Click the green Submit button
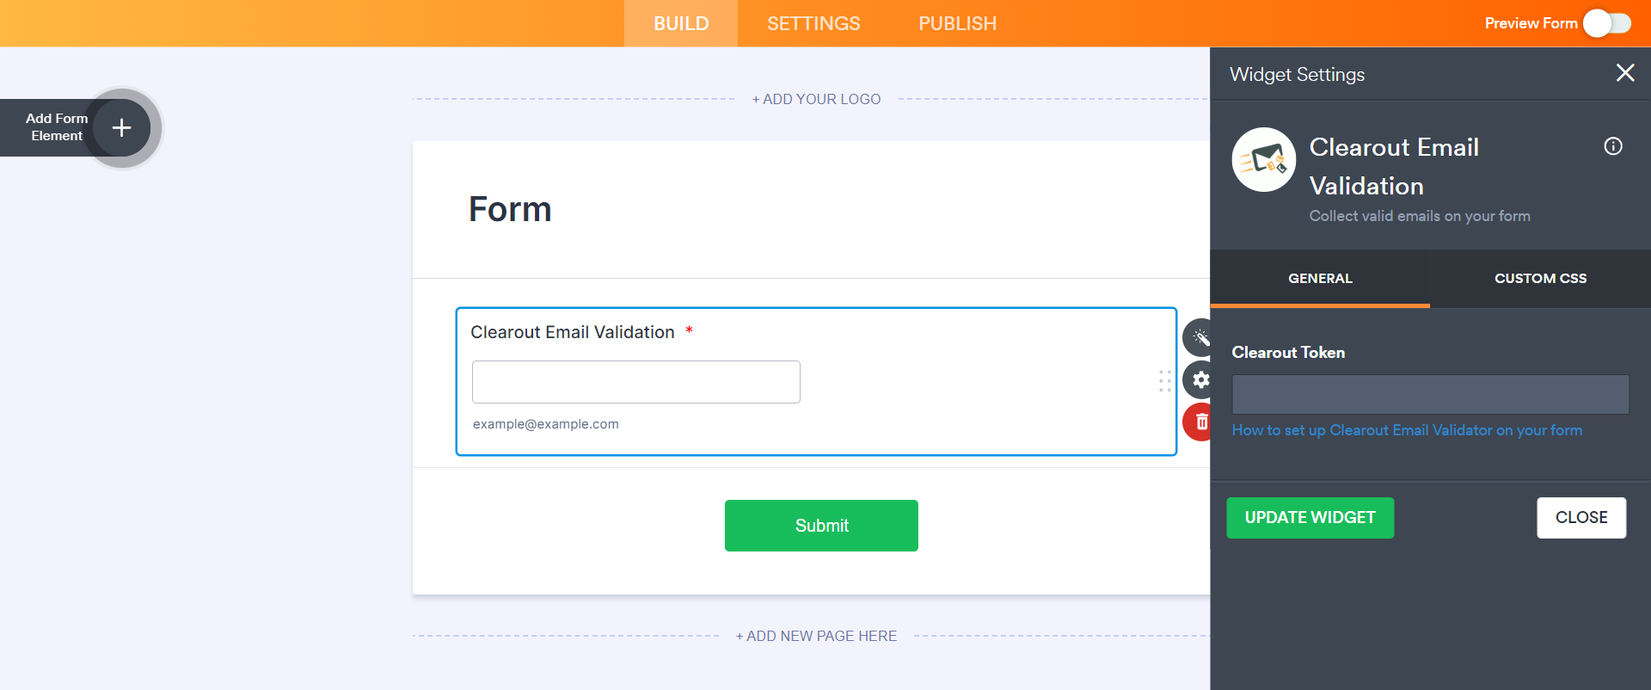Image resolution: width=1651 pixels, height=690 pixels. coord(821,526)
